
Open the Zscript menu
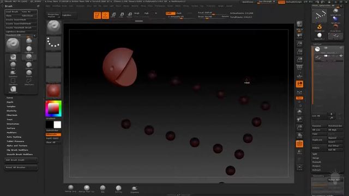click(229, 6)
